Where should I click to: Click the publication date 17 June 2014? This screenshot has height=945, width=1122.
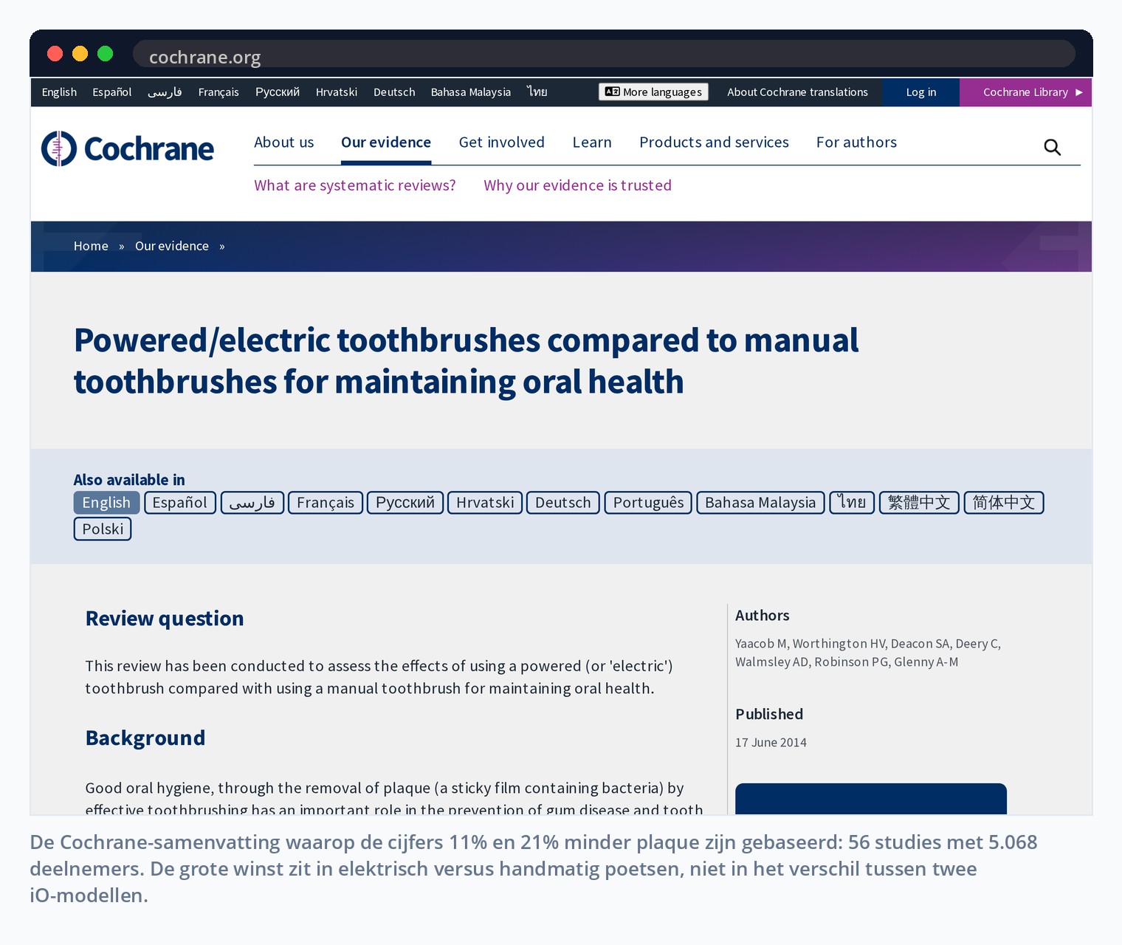(x=771, y=743)
